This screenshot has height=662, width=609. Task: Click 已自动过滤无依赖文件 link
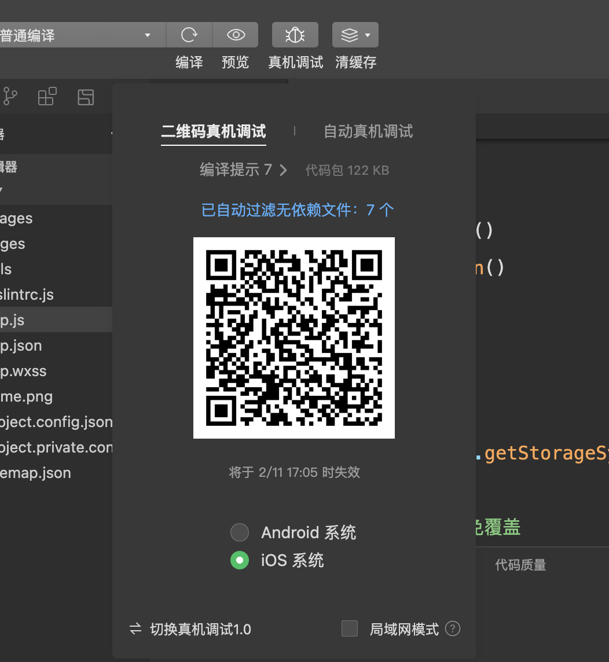tap(298, 210)
